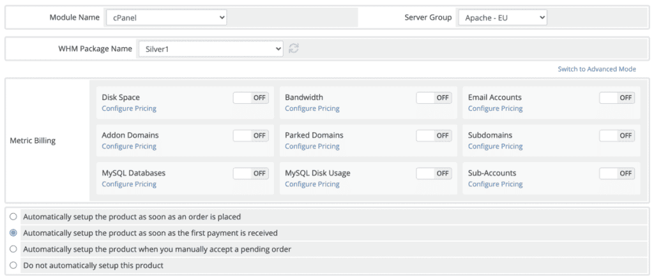654x280 pixels.
Task: Open Configure Pricing under Disk Space
Action: (129, 108)
